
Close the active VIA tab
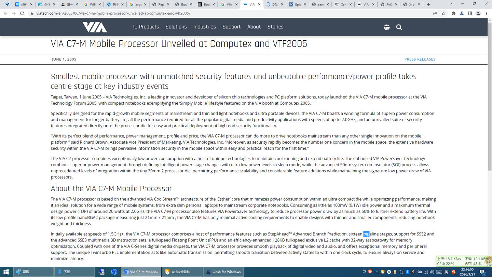point(259,4)
